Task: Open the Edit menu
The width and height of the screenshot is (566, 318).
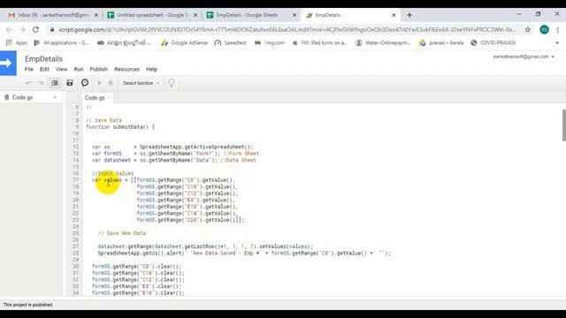Action: point(44,69)
